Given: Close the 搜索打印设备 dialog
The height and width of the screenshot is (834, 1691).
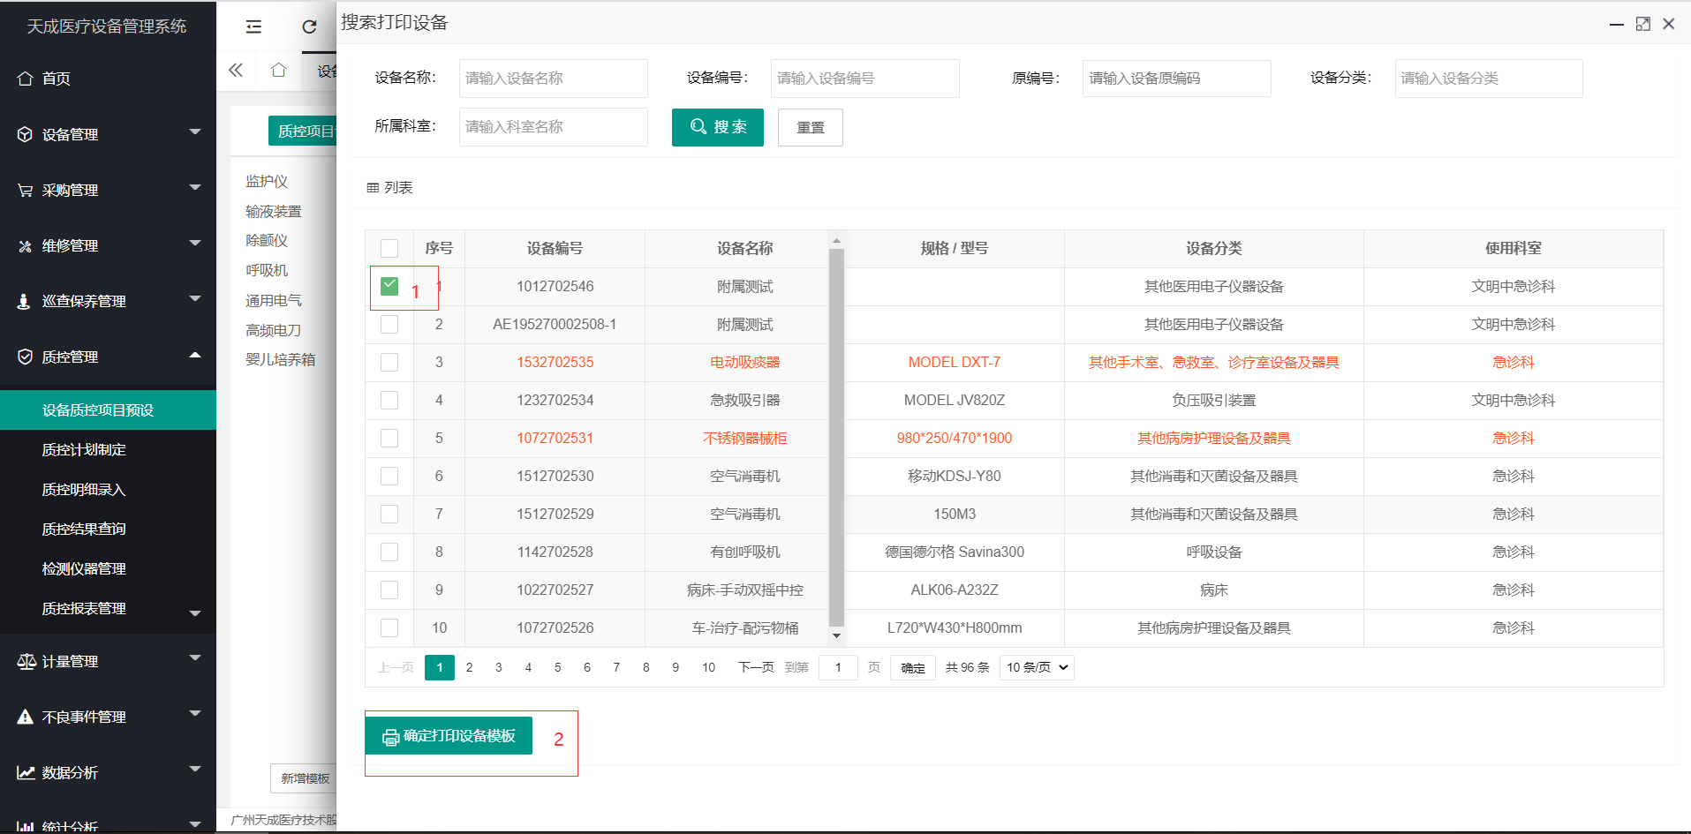Looking at the screenshot, I should (1669, 24).
